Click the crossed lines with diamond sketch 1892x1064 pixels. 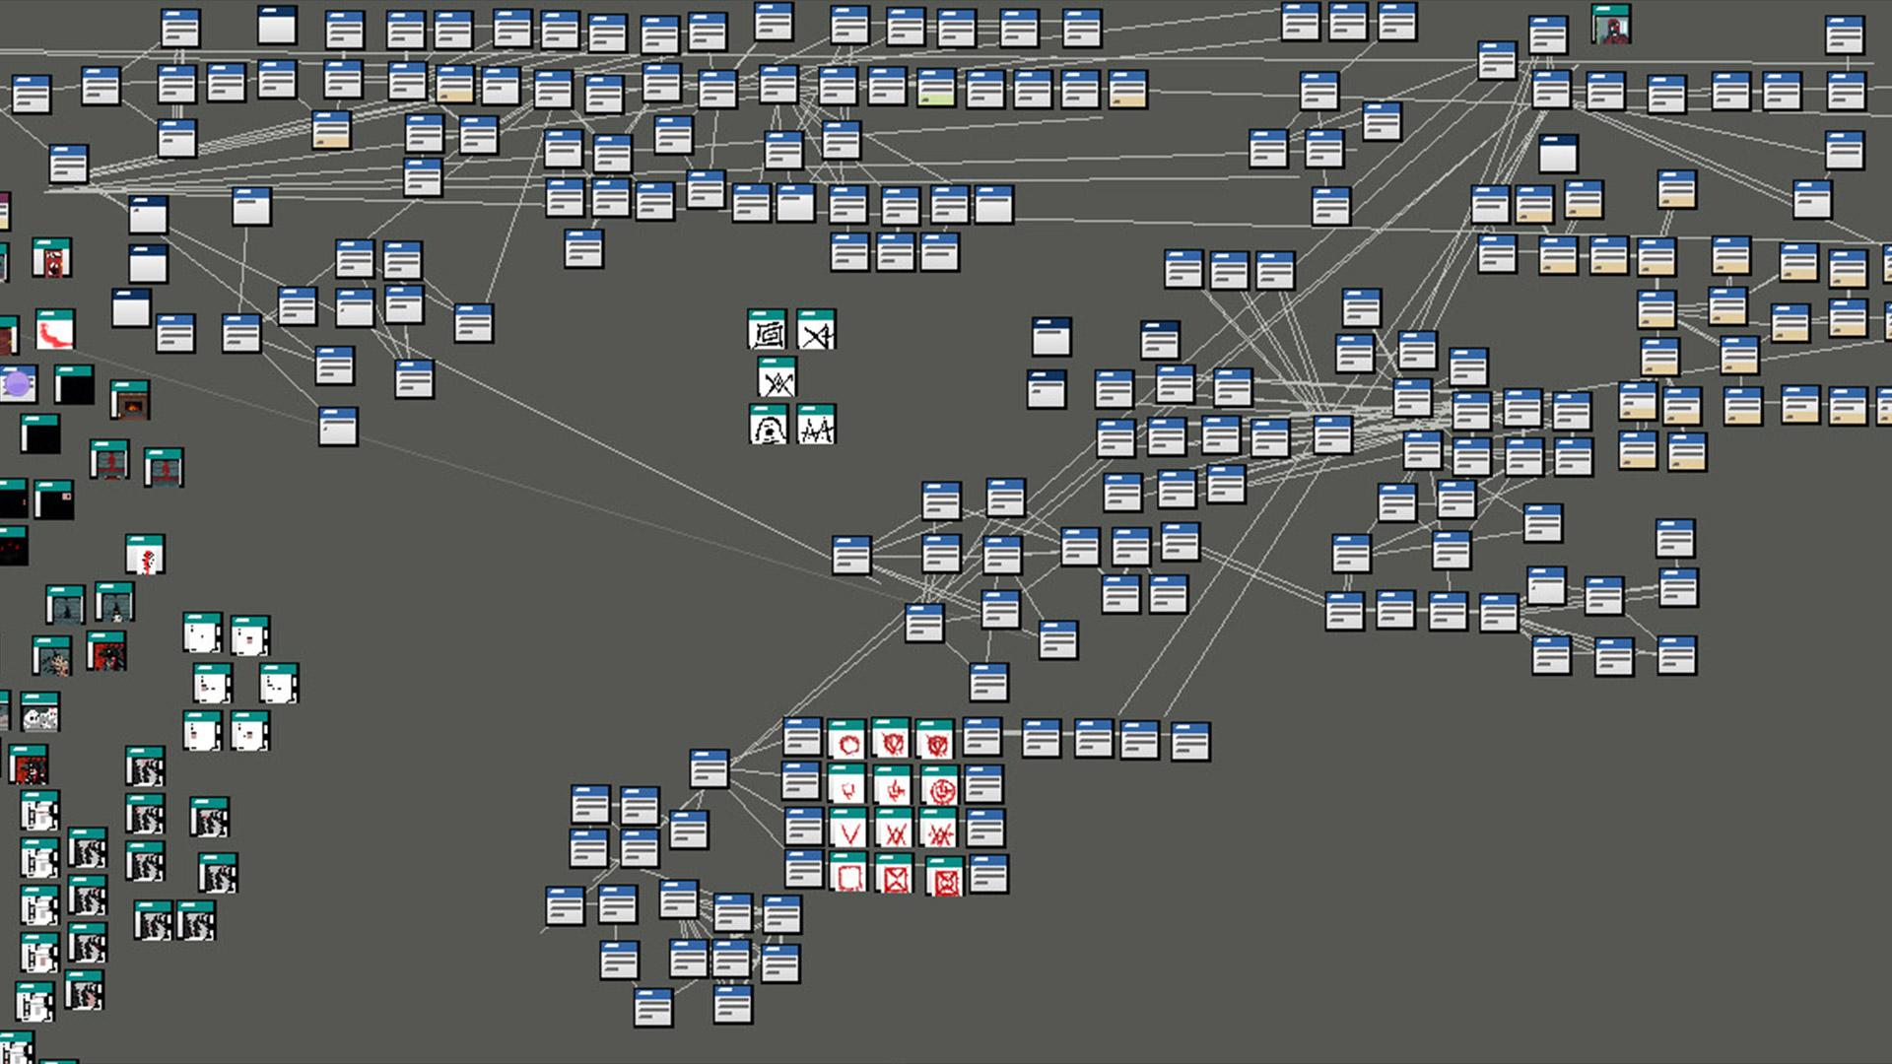pyautogui.click(x=777, y=379)
